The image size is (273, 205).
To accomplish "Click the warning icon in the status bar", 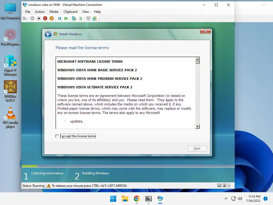I will click(x=49, y=186).
